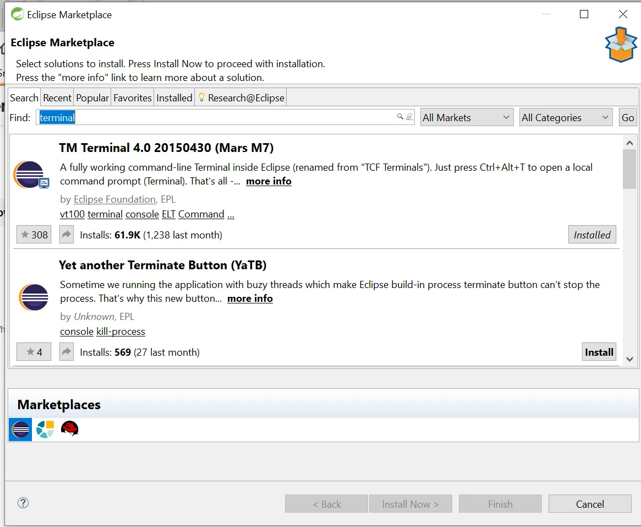Click the Yet another Terminate Button logo
641x527 pixels.
tap(34, 297)
